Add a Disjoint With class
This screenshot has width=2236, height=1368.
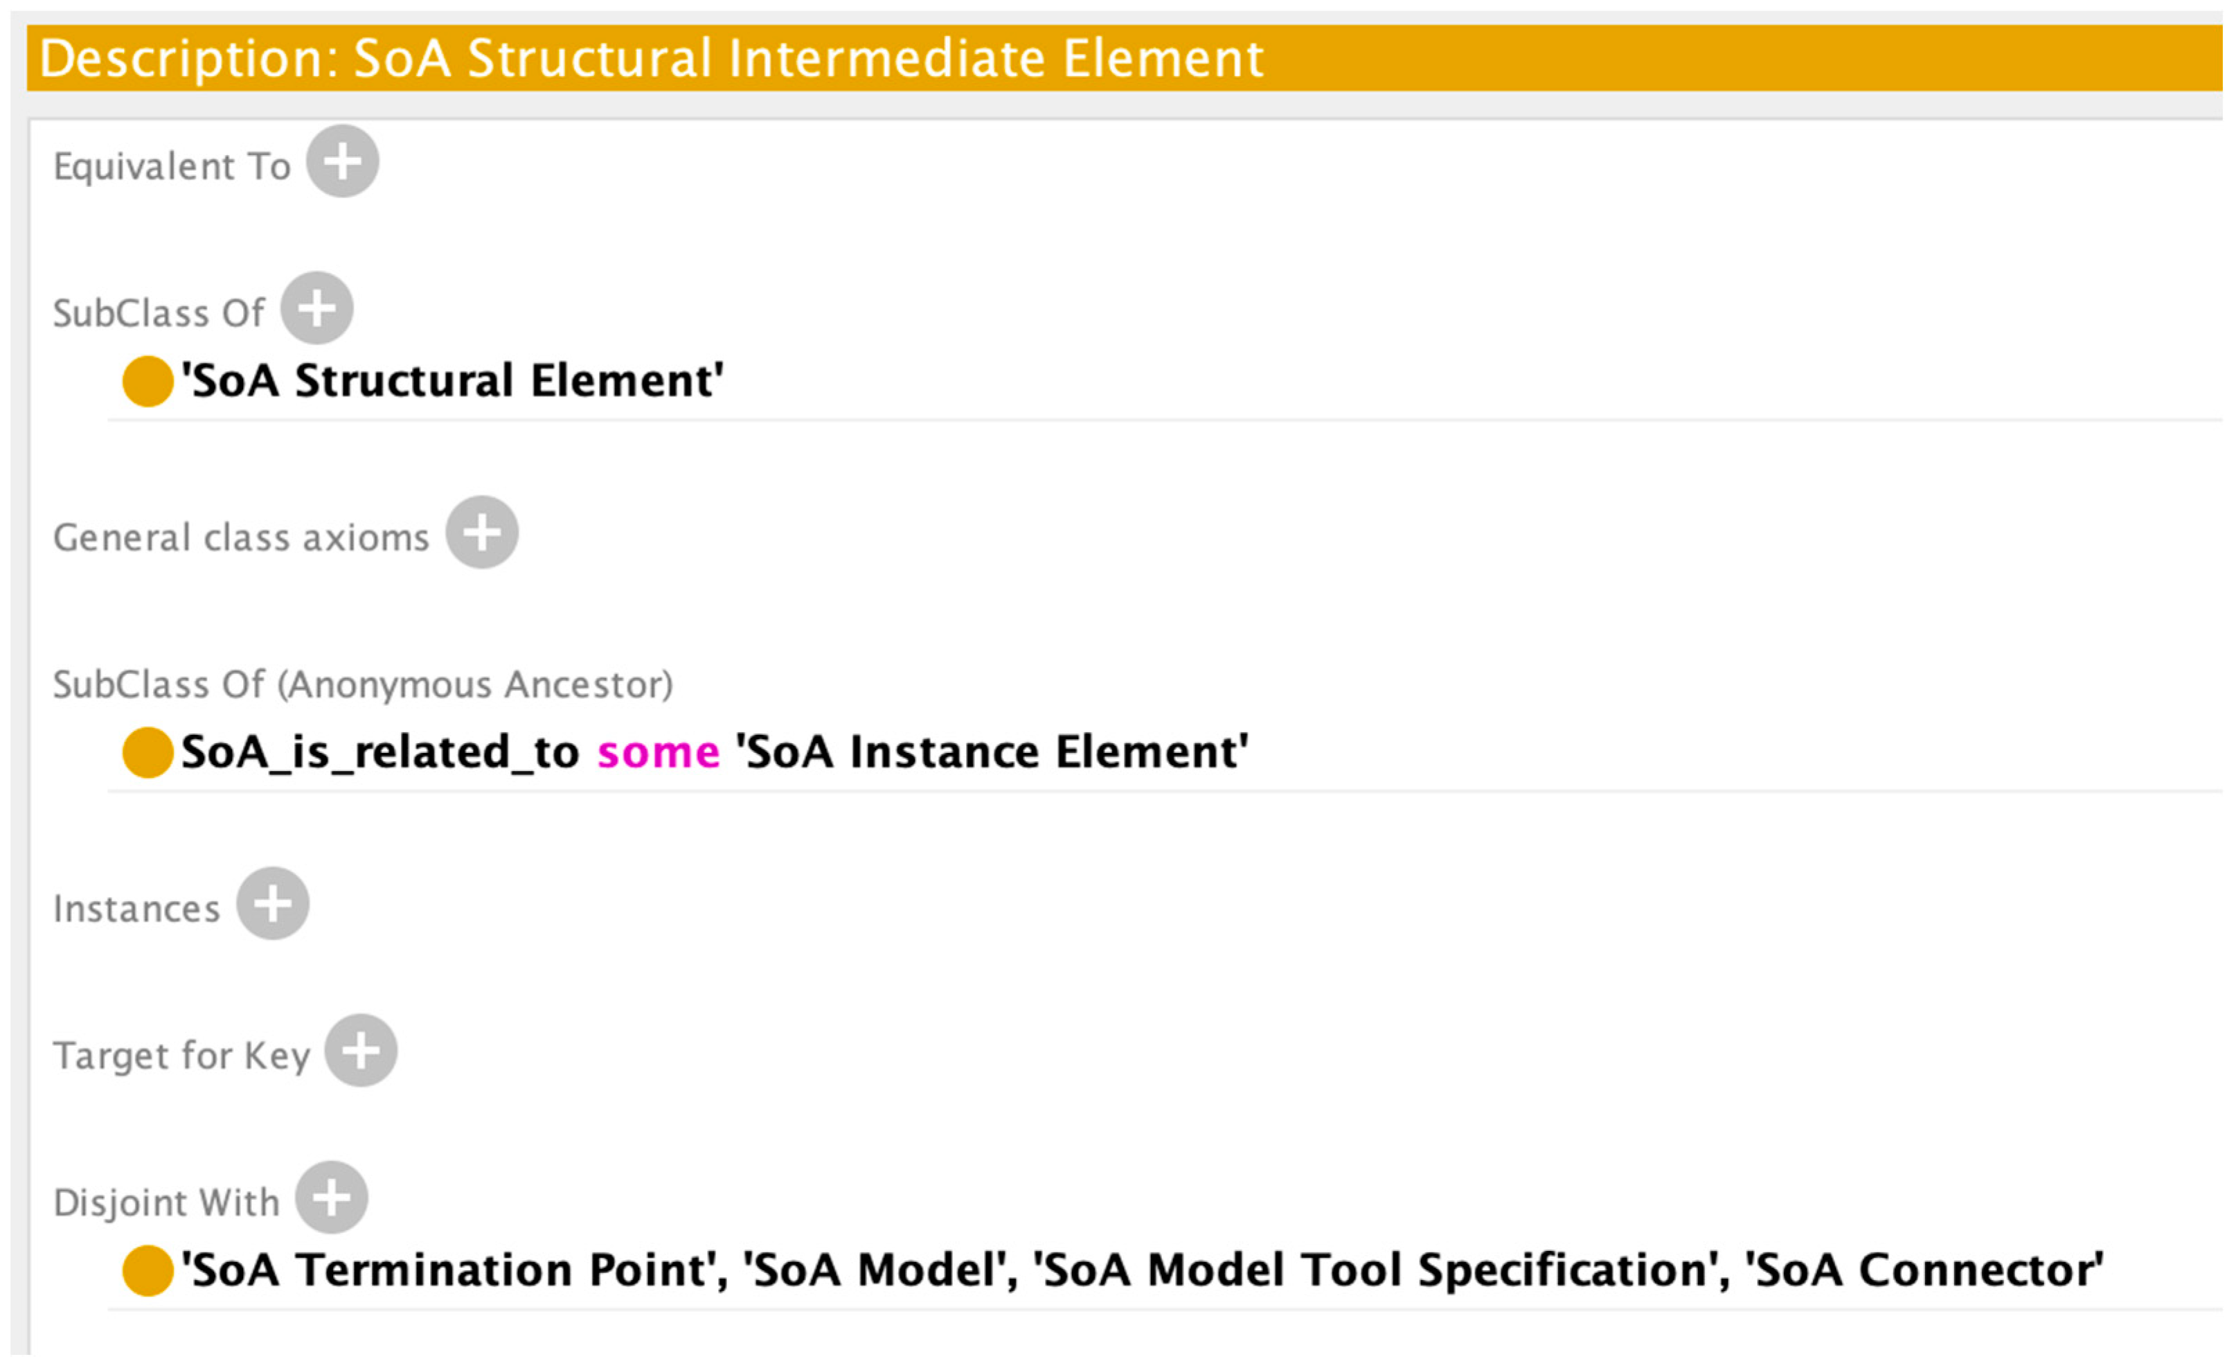pyautogui.click(x=332, y=1198)
